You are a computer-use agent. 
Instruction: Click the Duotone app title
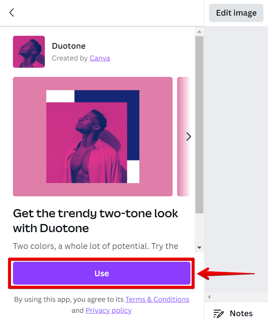coord(69,46)
